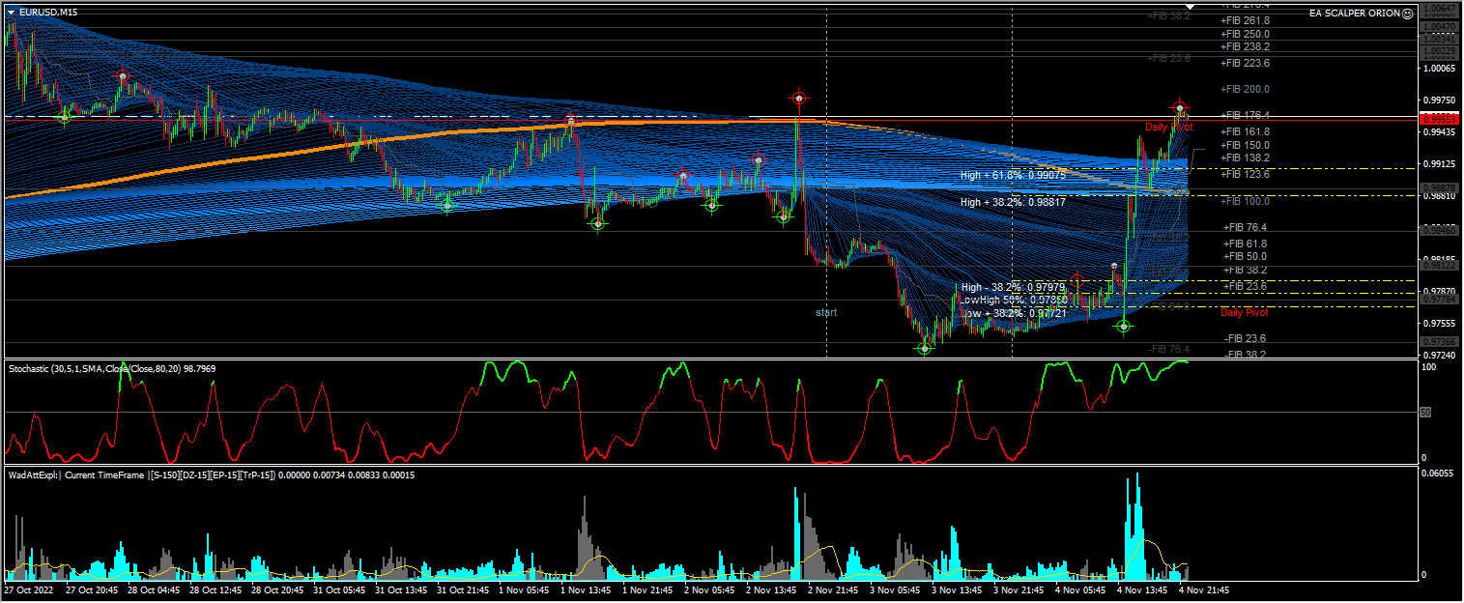Click the red circle marker near 28 Oct 04:45
1464x603 pixels.
[122, 74]
